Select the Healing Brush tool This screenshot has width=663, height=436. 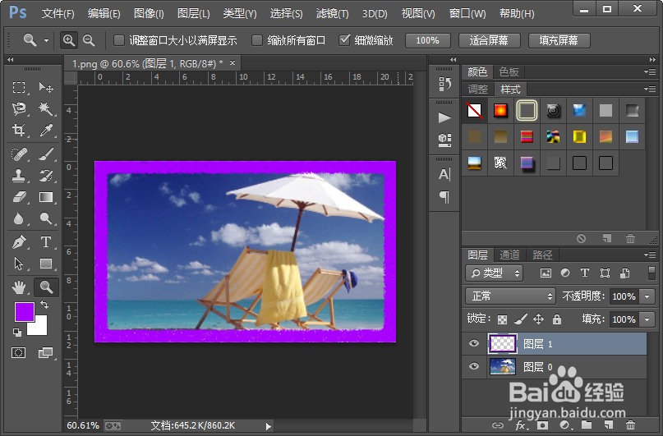tap(19, 154)
